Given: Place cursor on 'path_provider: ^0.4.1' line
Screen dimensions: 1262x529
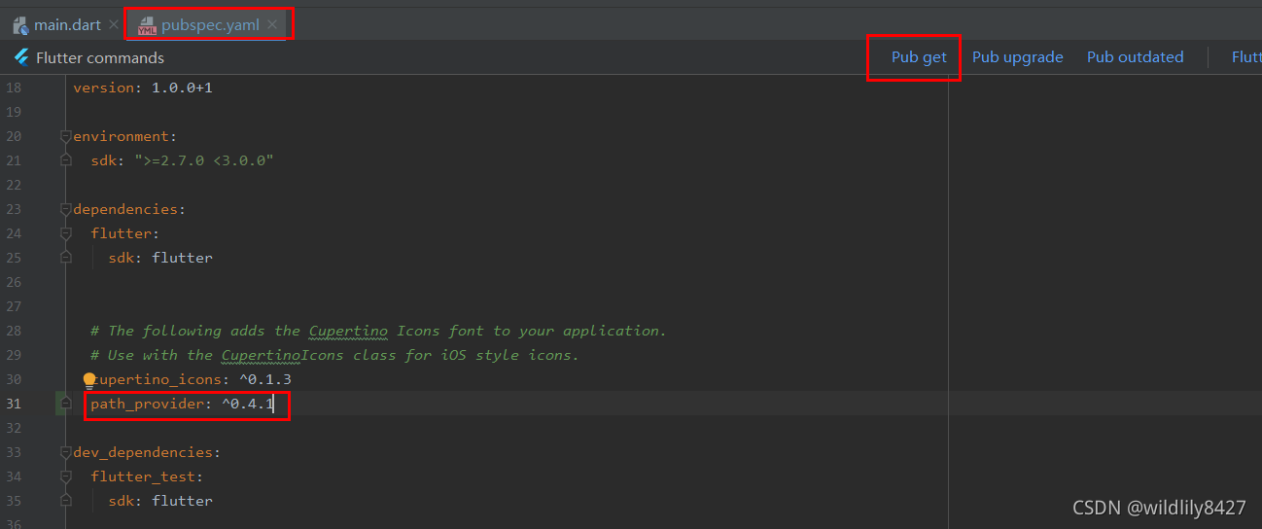Looking at the screenshot, I should click(x=182, y=404).
